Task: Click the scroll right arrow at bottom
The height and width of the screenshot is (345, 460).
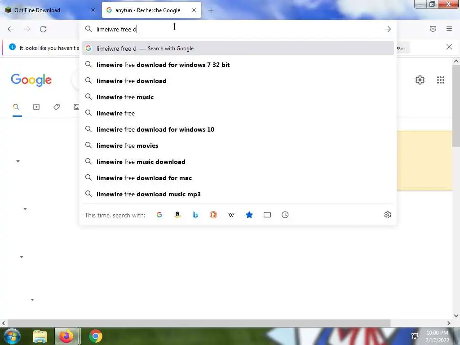Action: pos(449,323)
